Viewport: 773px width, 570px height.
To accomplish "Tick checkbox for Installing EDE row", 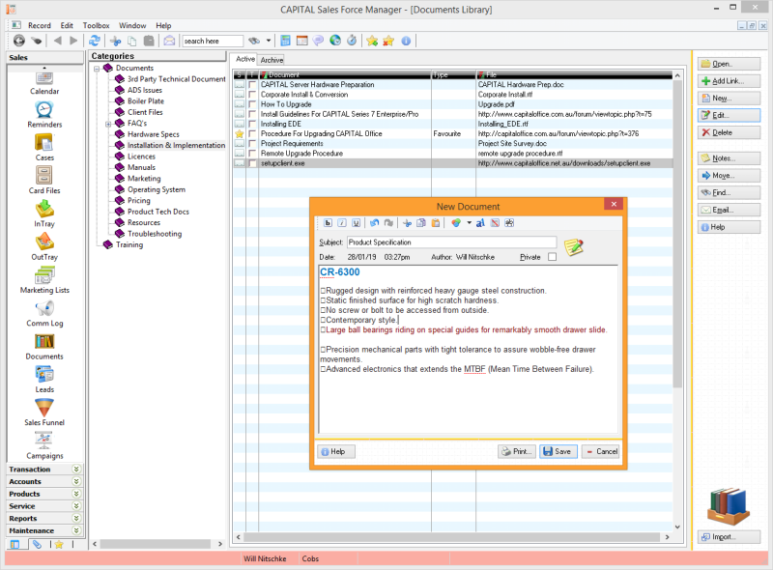I will click(252, 124).
